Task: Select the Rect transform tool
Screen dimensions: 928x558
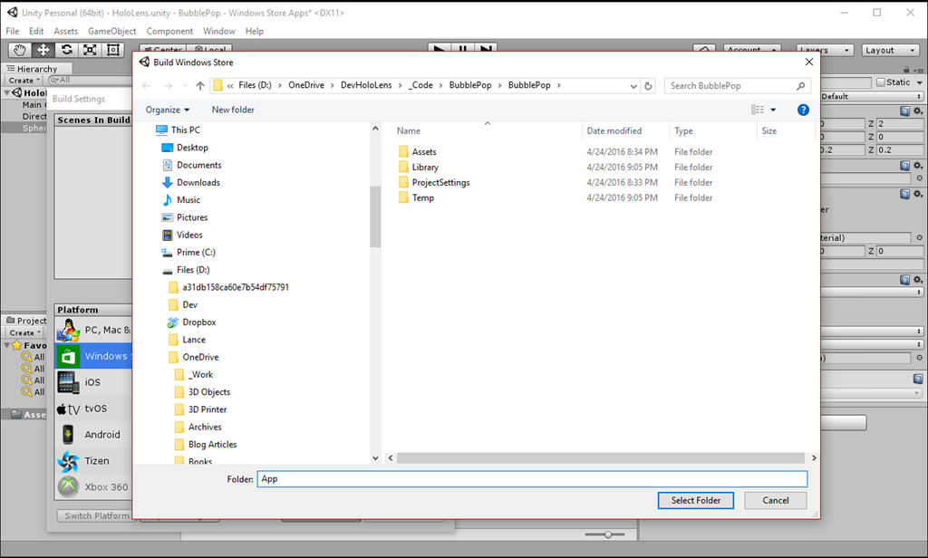Action: (x=113, y=50)
